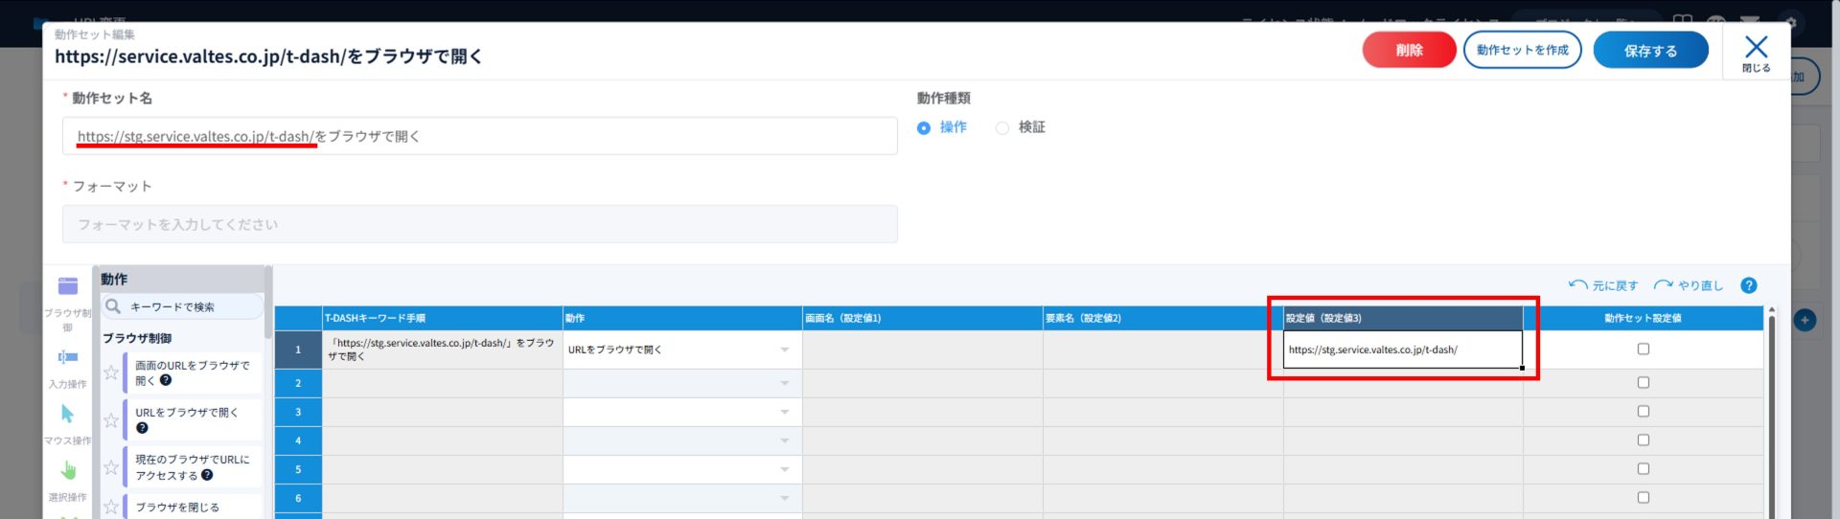
Task: Click help icon beside 現在のブラウザでURLにアクセスする
Action: click(207, 475)
